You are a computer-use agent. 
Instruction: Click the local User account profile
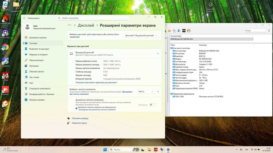(x=40, y=27)
